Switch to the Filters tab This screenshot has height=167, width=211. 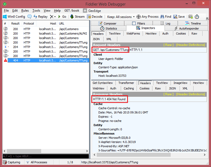(139, 23)
